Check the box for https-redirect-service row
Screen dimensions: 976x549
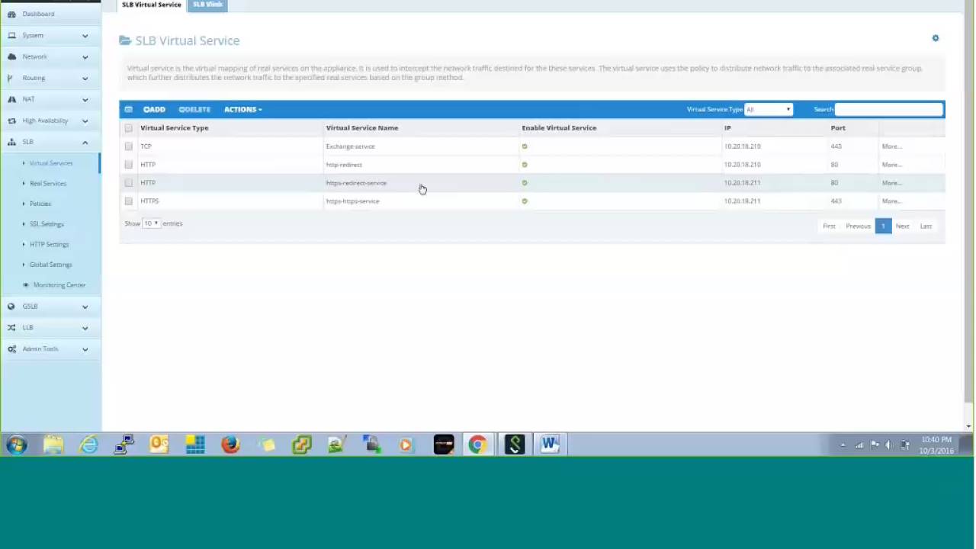(x=128, y=183)
